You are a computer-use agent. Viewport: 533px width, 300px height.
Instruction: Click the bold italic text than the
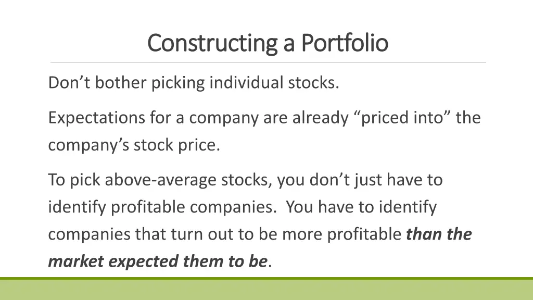coord(439,234)
